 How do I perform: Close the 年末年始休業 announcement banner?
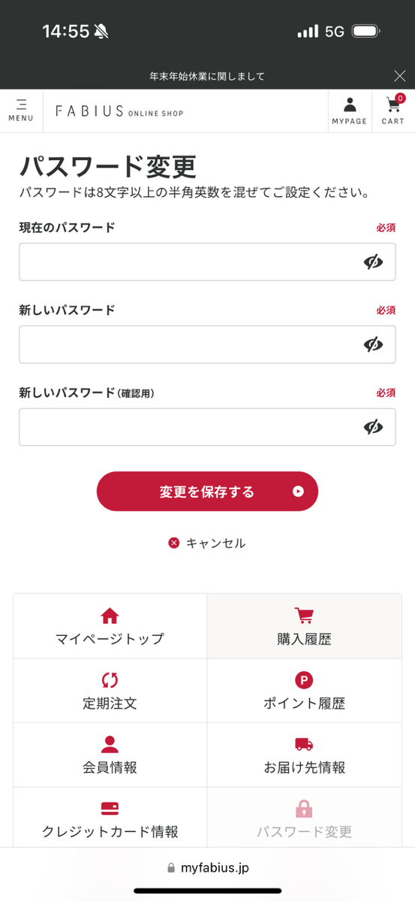coord(400,76)
